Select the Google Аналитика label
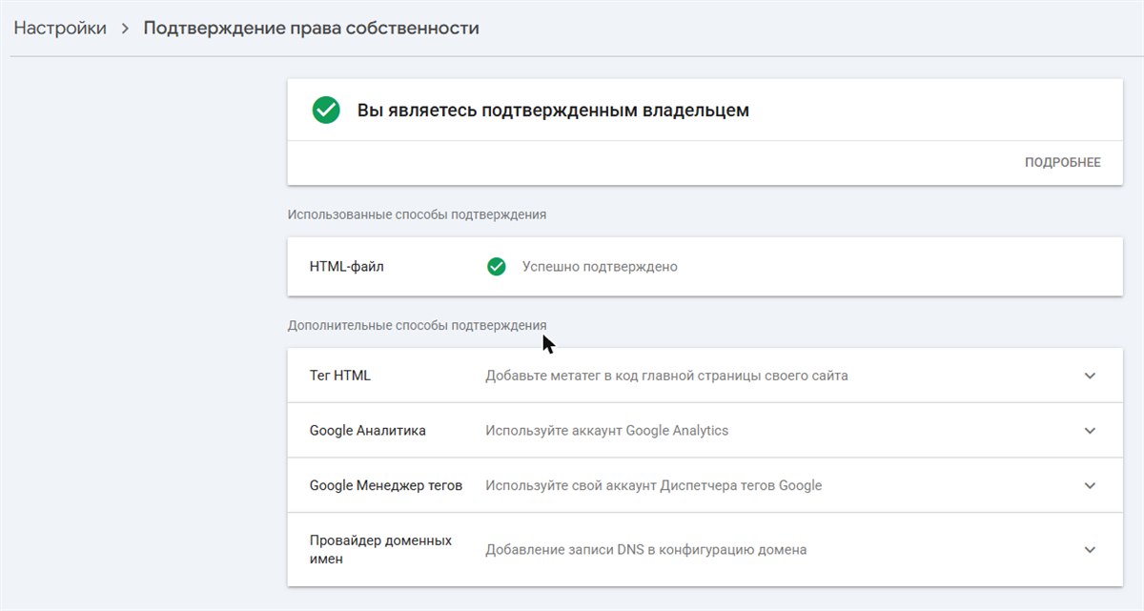The height and width of the screenshot is (611, 1144). click(368, 431)
